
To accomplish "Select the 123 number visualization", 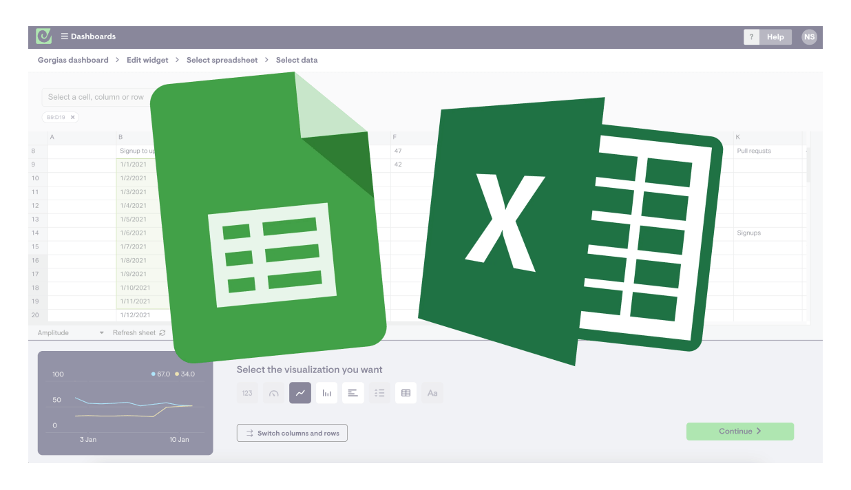I will pyautogui.click(x=247, y=394).
